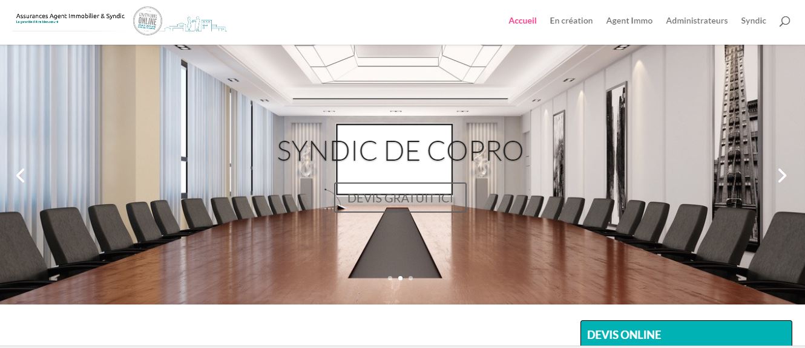The height and width of the screenshot is (348, 805).
Task: Click the DEVIS GRATUIT ICI button
Action: coord(400,198)
